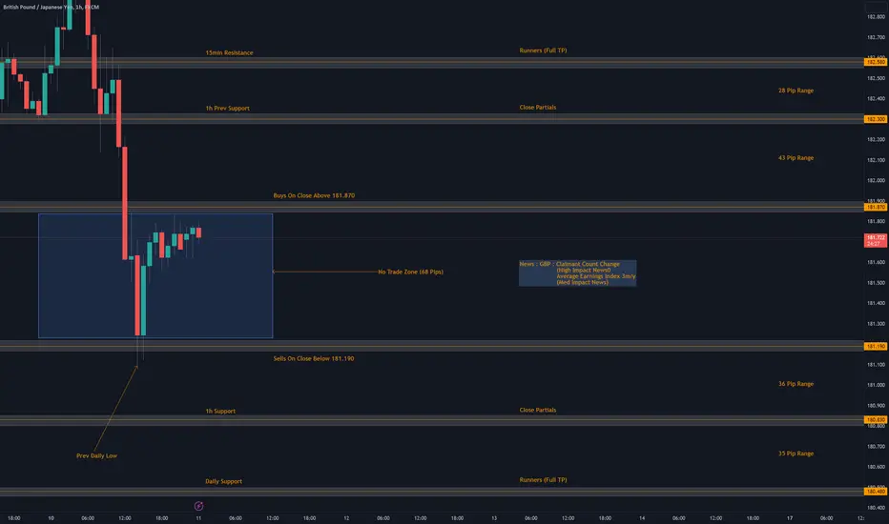Click 'Runners (Full TP)' near Daily Support line
Screen dimensions: 889x524
[543, 480]
